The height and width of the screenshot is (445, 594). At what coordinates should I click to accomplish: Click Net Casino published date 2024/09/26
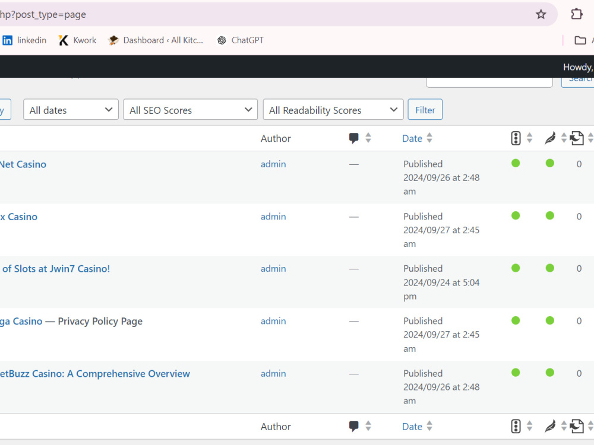point(441,177)
